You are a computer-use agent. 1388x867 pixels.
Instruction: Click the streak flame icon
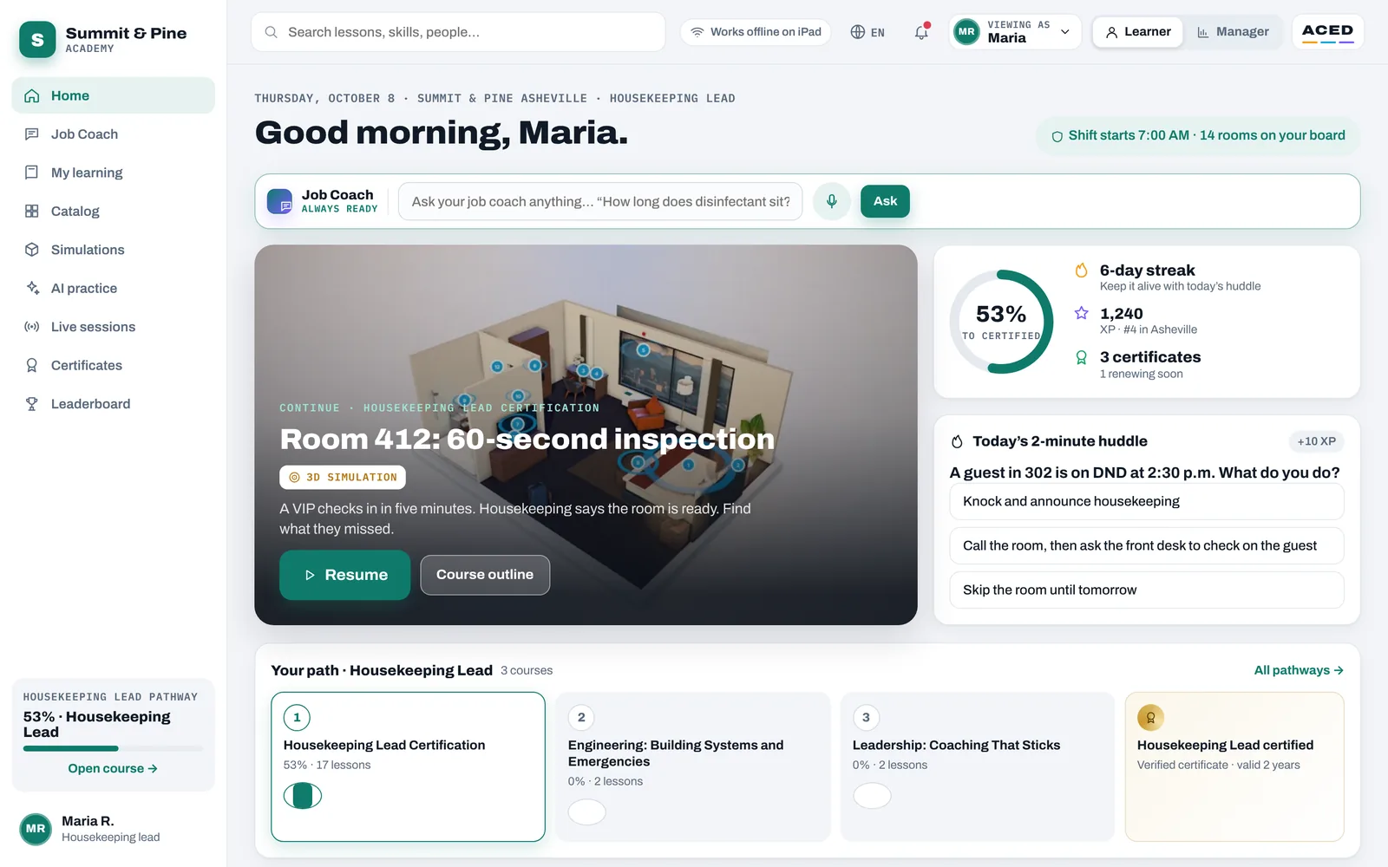coord(1081,271)
